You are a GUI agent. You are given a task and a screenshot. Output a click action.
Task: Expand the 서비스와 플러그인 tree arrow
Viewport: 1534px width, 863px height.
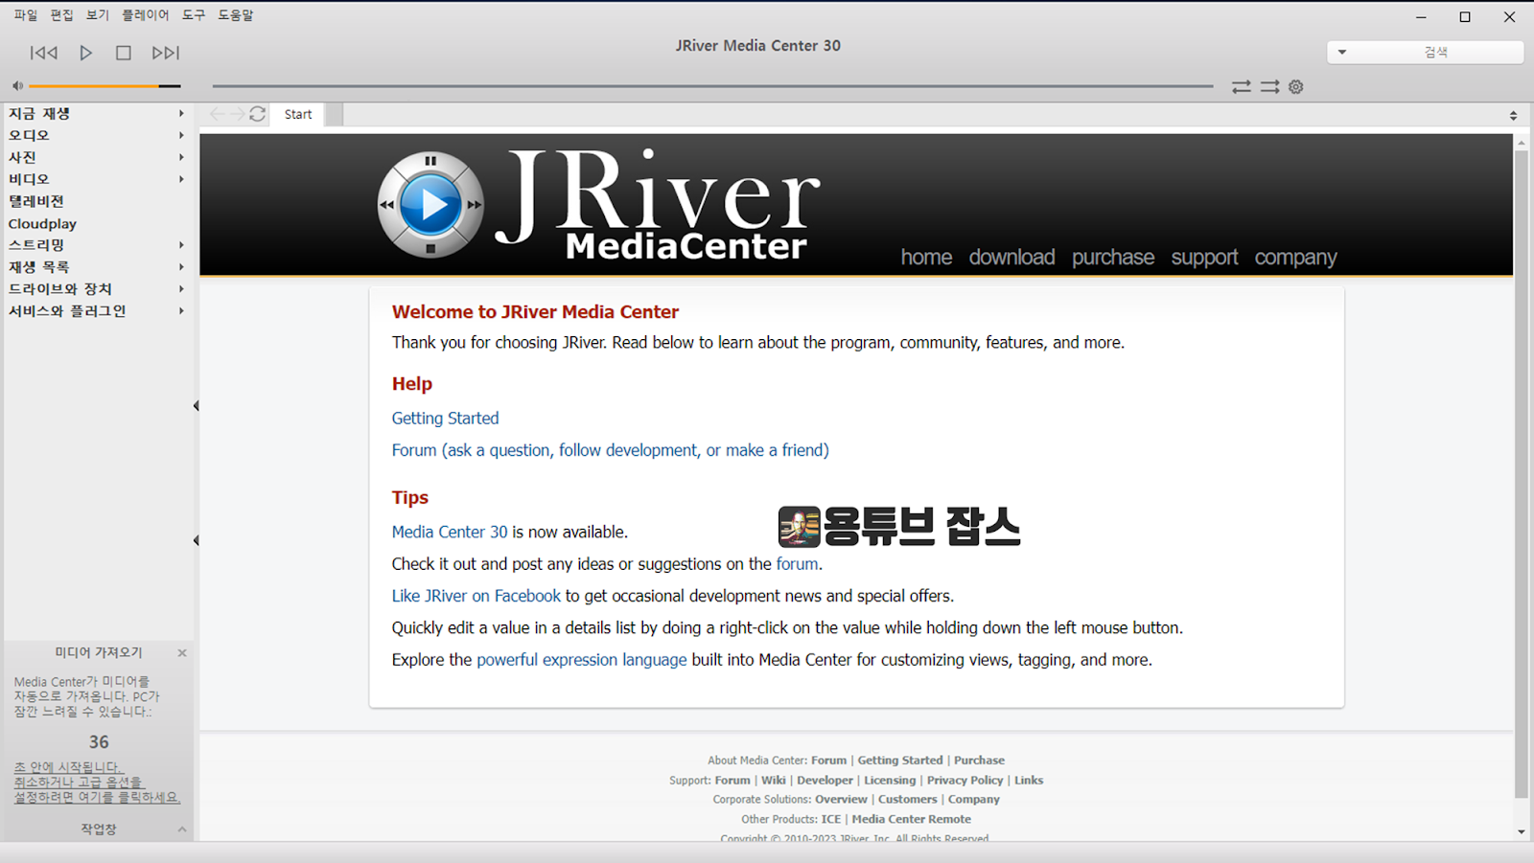tap(181, 311)
